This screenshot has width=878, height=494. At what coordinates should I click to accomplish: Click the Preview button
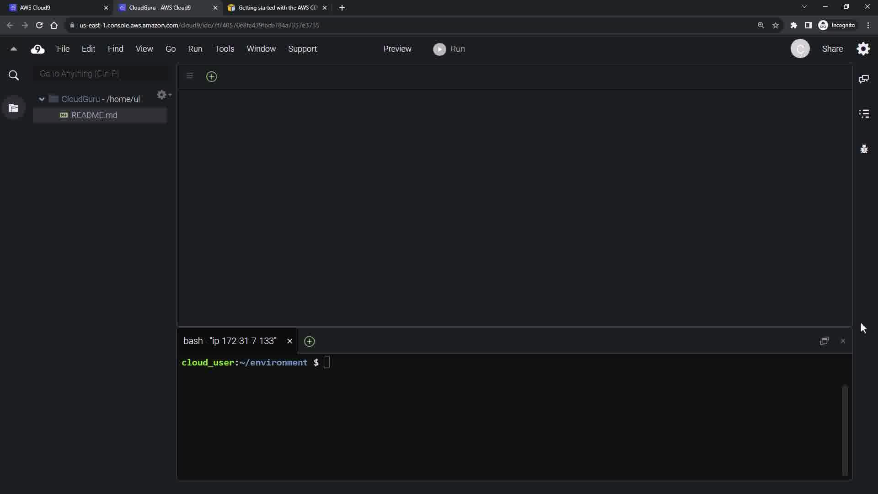click(x=397, y=49)
